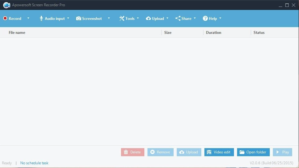This screenshot has width=299, height=168.
Task: Click the Remove button text
Action: coord(163,152)
